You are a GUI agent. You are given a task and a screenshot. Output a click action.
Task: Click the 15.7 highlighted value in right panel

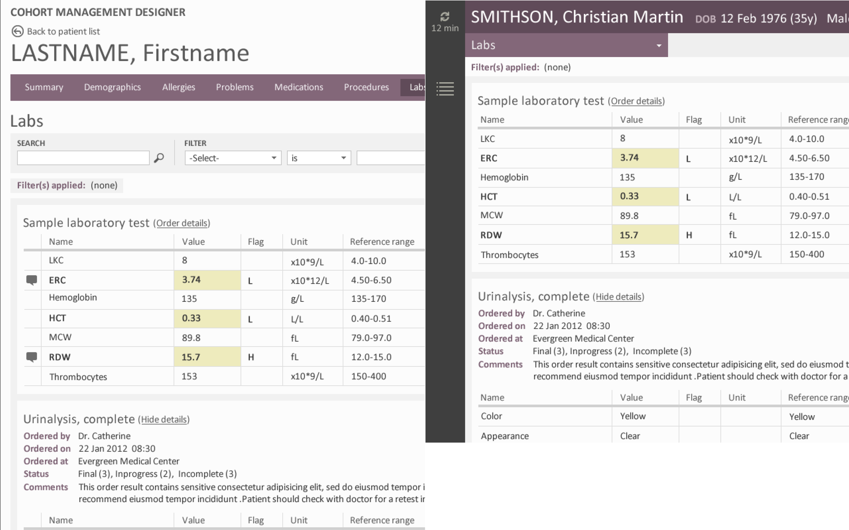coord(646,235)
